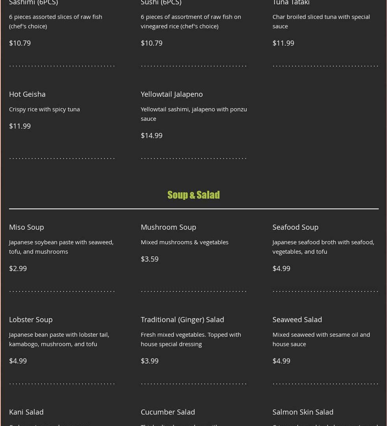Select the Lobster Soup item title

(x=31, y=319)
